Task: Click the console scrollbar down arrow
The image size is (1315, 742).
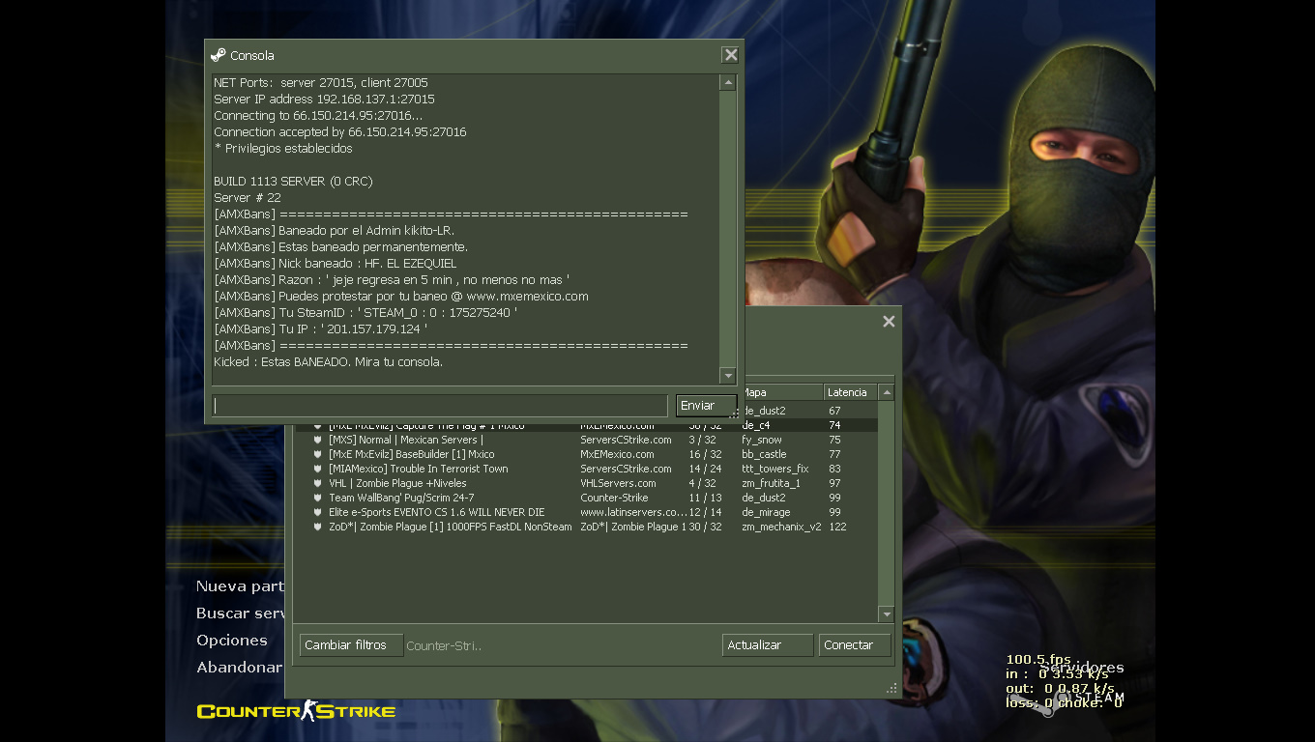Action: click(x=728, y=376)
